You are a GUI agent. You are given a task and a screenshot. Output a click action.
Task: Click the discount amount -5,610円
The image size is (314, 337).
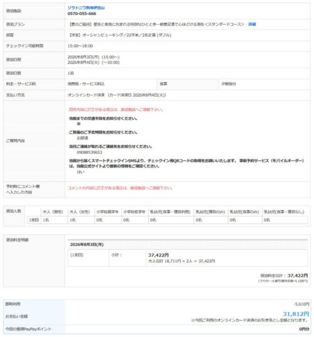click(x=301, y=304)
